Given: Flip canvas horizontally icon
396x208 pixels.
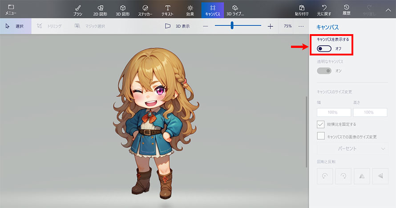Looking at the screenshot, I should tap(362, 176).
